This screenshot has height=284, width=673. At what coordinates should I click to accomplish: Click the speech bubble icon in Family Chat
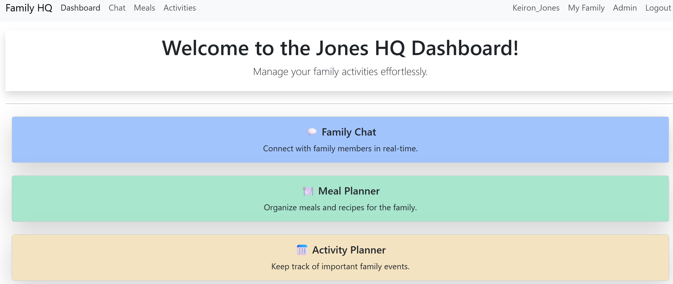(x=312, y=132)
